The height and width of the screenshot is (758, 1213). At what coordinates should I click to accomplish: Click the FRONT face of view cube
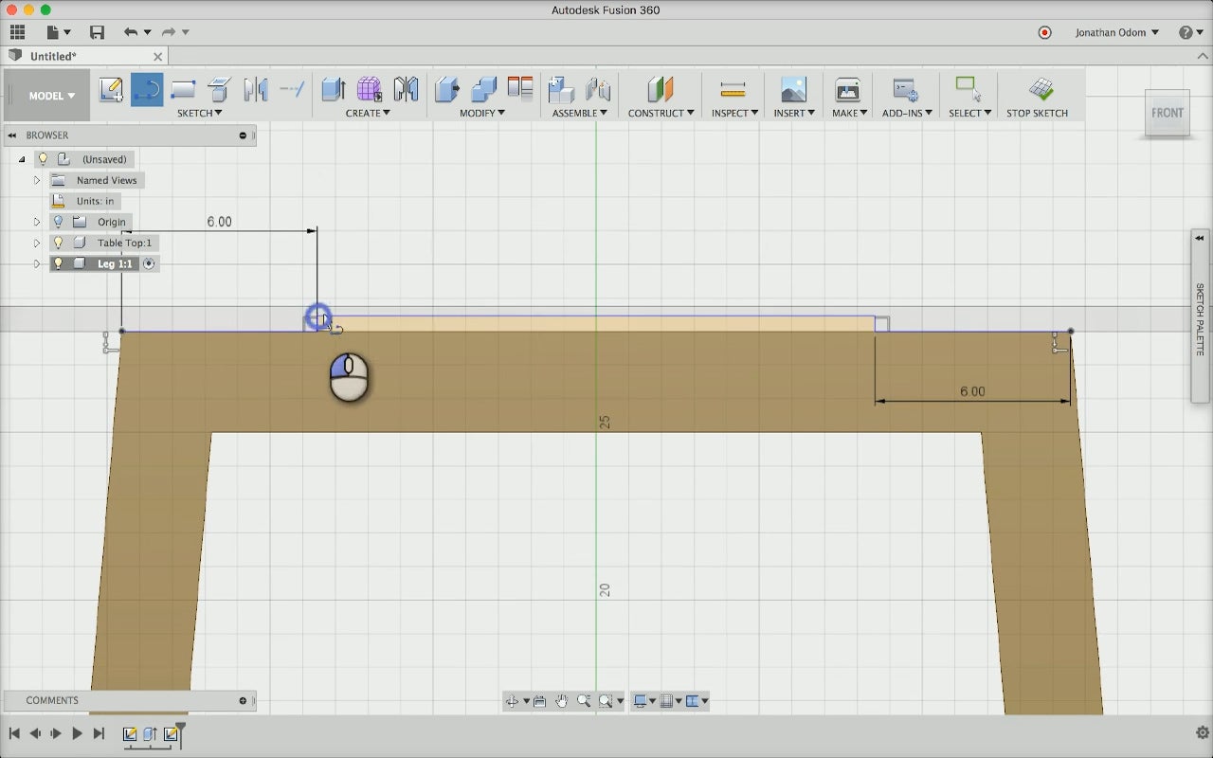[1167, 113]
